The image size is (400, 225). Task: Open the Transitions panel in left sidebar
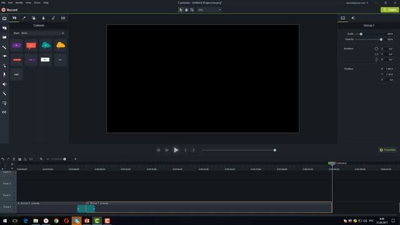[x=4, y=37]
